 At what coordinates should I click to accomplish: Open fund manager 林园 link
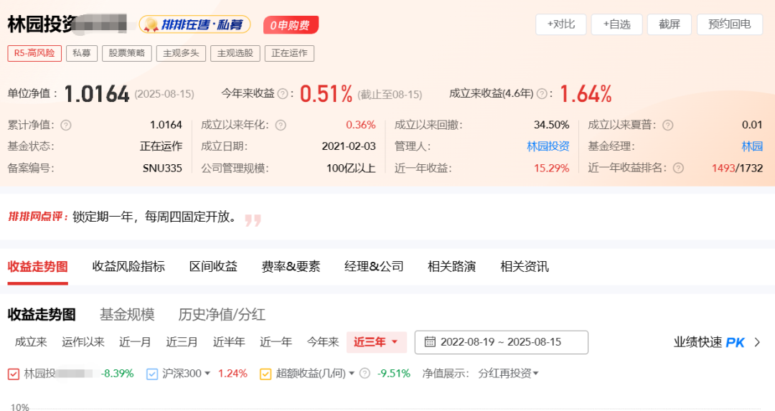click(752, 147)
